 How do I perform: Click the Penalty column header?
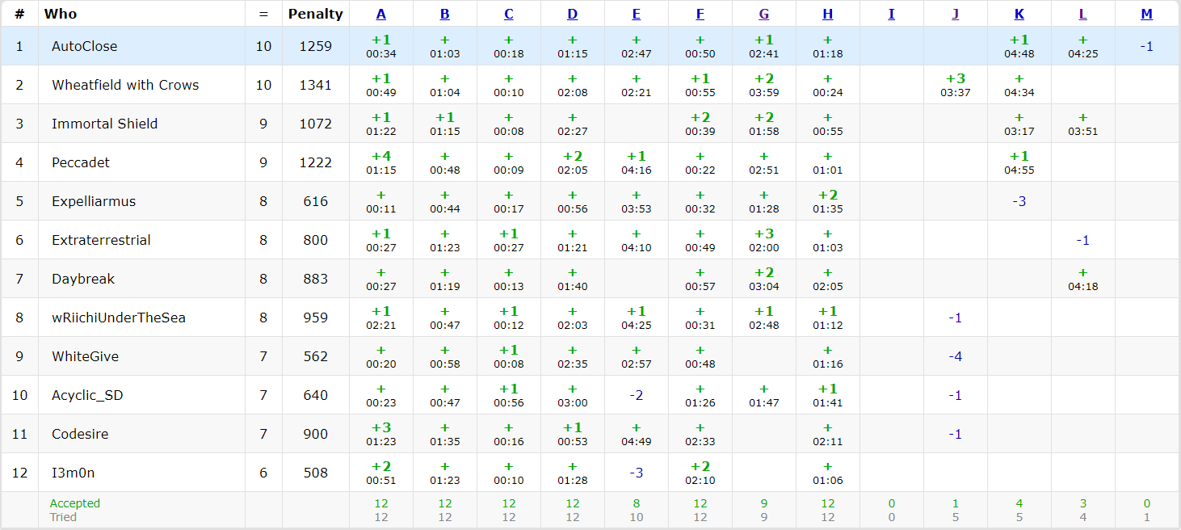coord(315,14)
